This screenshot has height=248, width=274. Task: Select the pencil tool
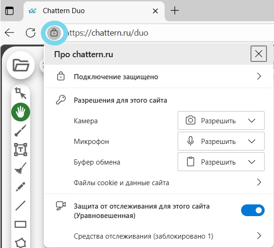(21, 187)
